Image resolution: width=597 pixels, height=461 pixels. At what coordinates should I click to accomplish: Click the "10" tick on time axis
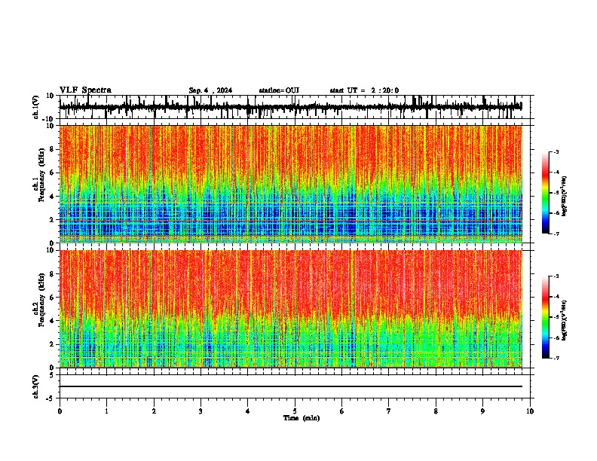point(530,411)
